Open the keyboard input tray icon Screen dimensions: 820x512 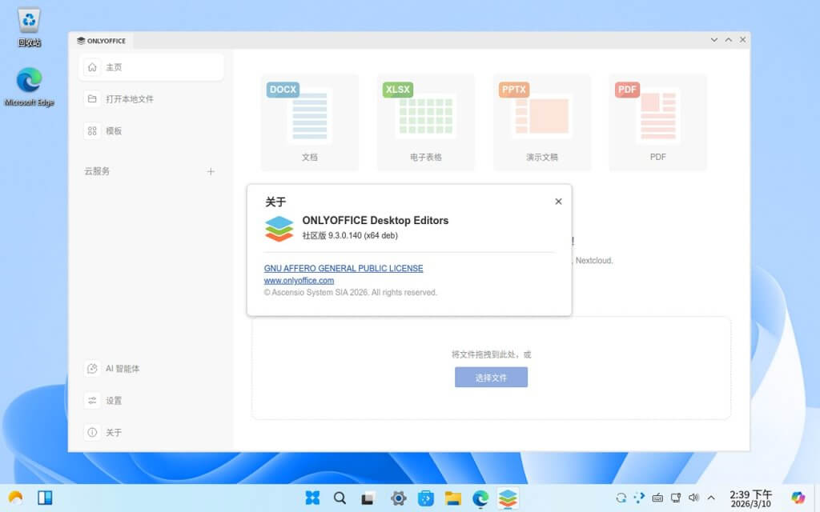(657, 498)
